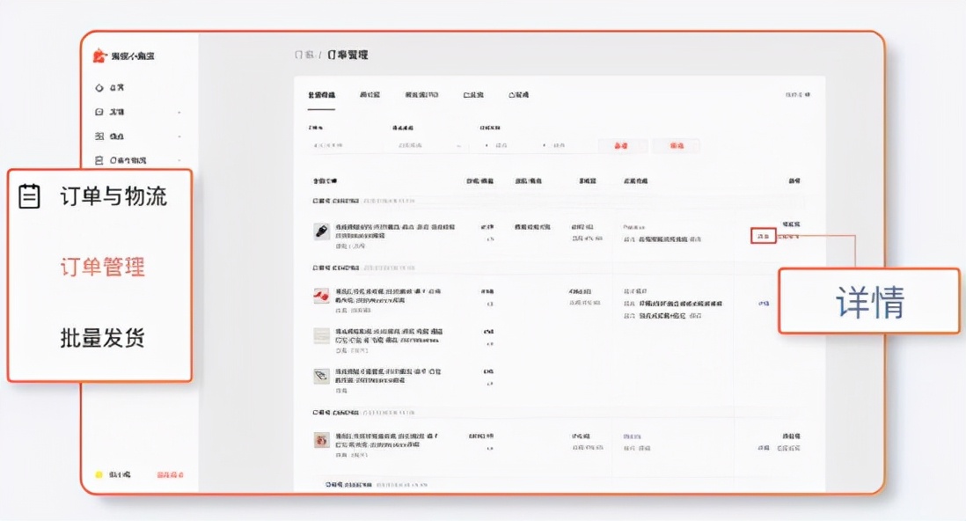Switch to the first All Orders tab

tap(322, 94)
